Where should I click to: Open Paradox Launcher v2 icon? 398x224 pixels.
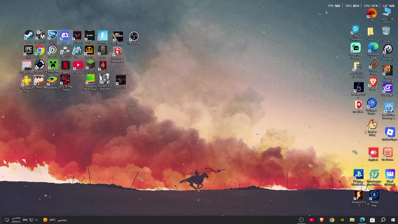click(388, 52)
